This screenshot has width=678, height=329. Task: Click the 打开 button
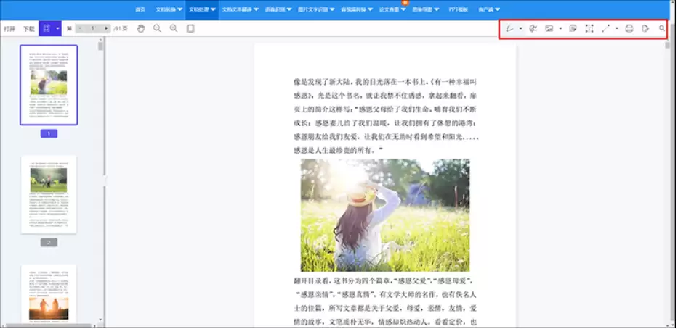pyautogui.click(x=9, y=29)
